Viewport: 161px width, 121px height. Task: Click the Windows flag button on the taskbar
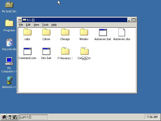pos(4,117)
